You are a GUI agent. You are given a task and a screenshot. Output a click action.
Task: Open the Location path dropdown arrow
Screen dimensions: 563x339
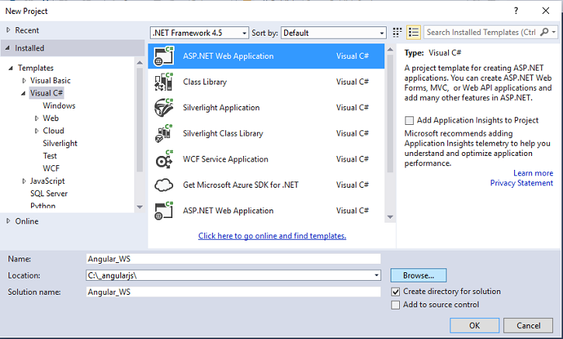click(x=377, y=275)
